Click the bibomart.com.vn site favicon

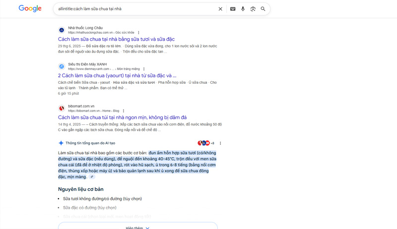(62, 108)
